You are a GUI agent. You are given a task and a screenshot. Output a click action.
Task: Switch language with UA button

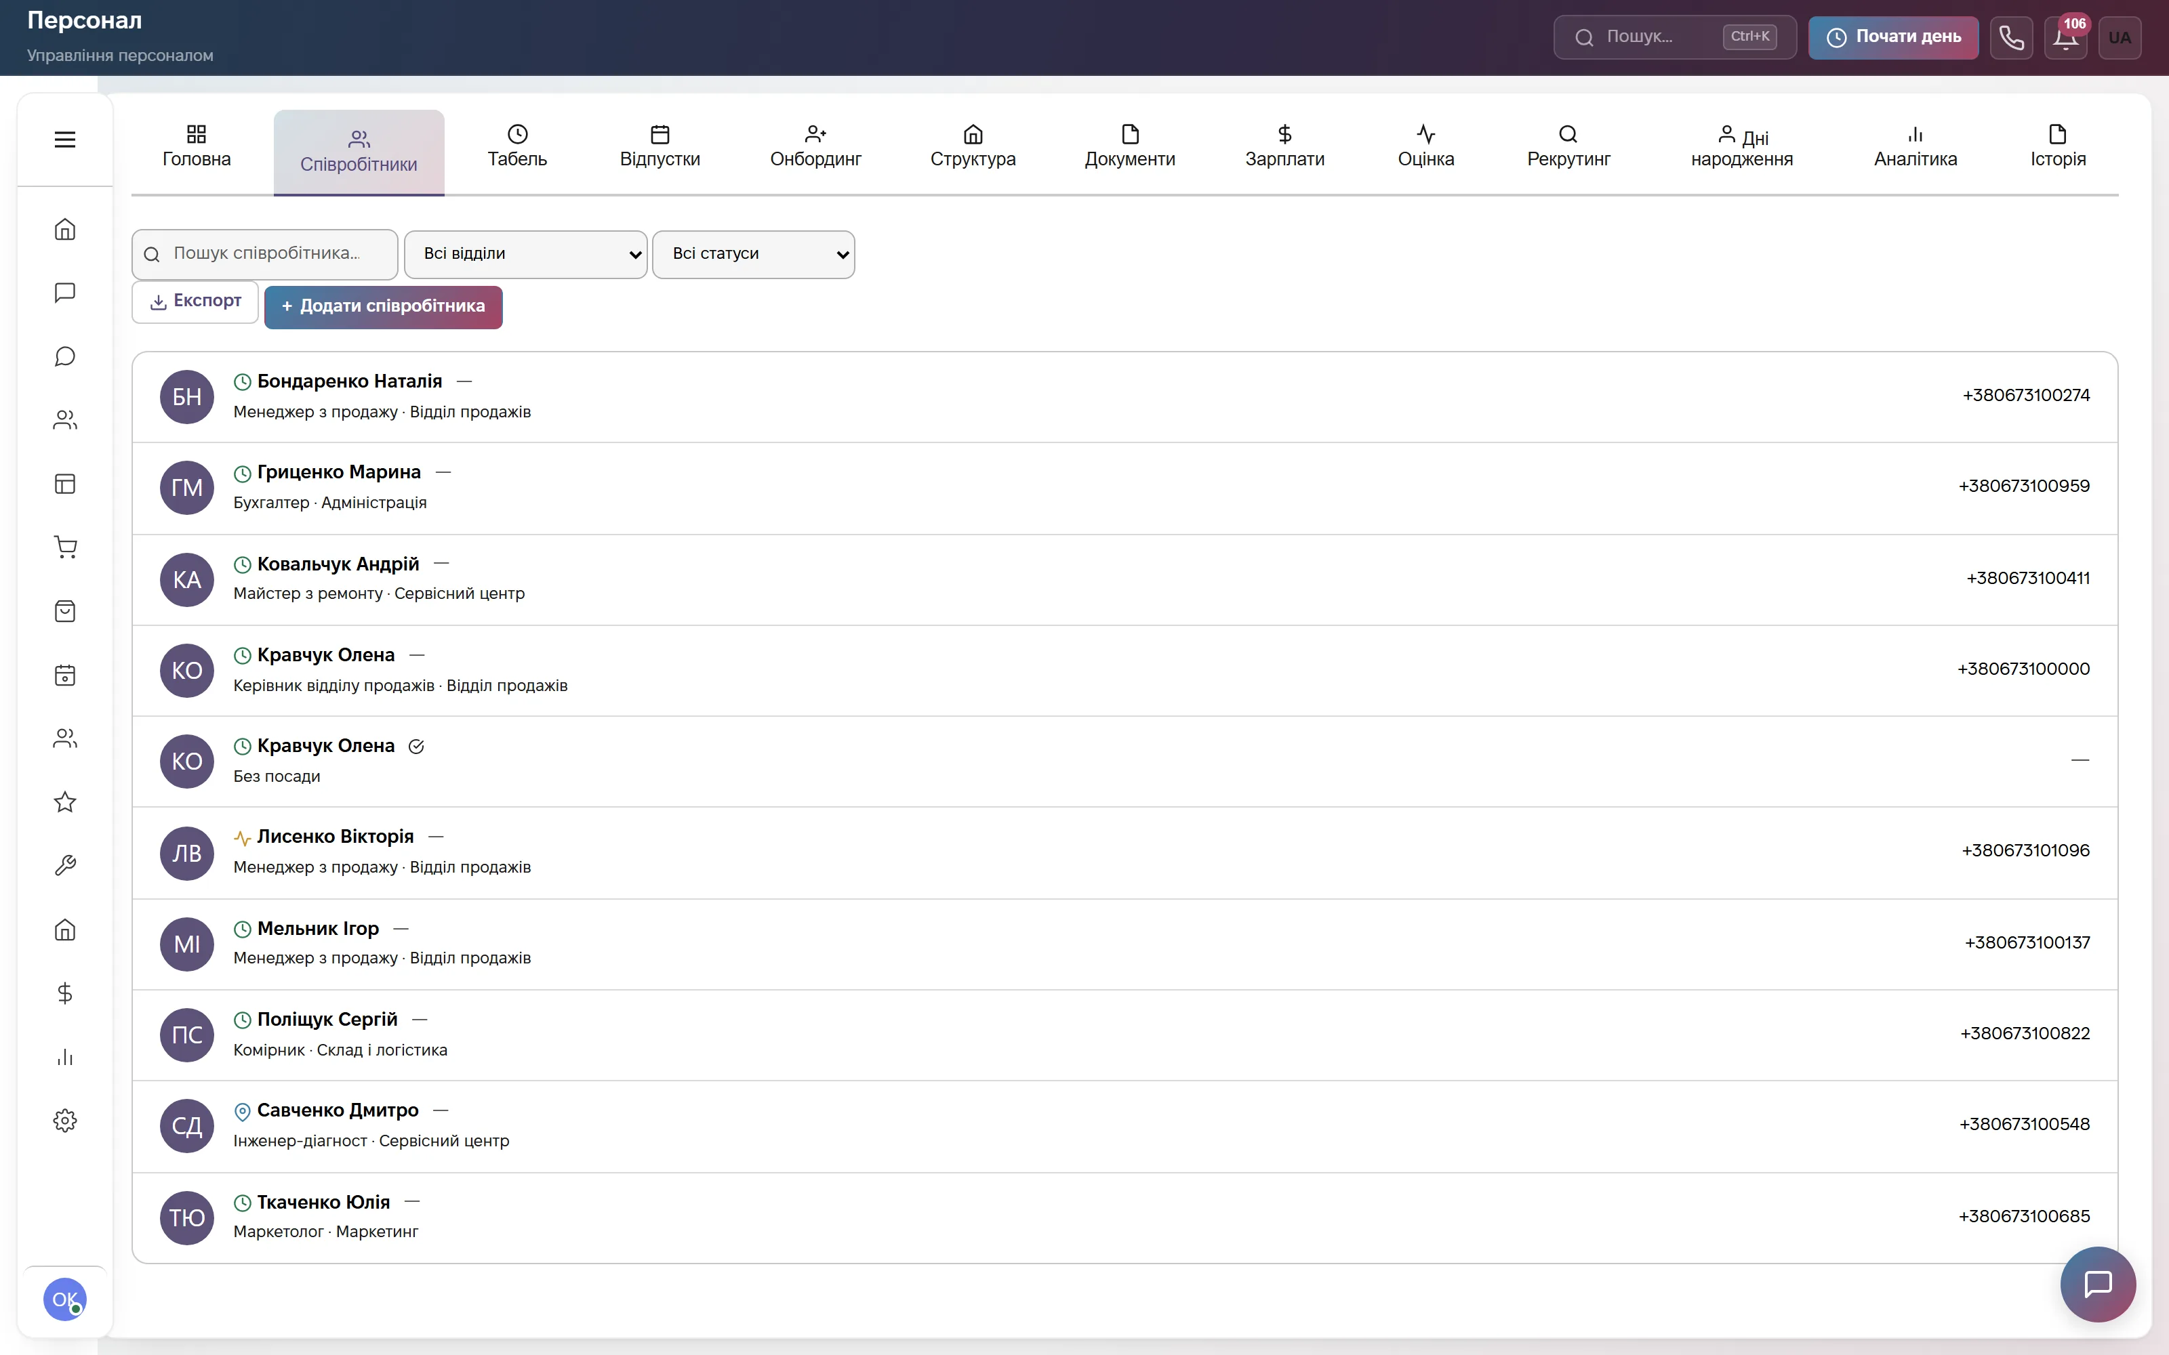pyautogui.click(x=2120, y=38)
